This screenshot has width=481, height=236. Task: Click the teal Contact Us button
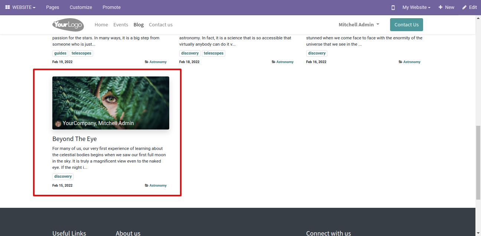click(406, 25)
